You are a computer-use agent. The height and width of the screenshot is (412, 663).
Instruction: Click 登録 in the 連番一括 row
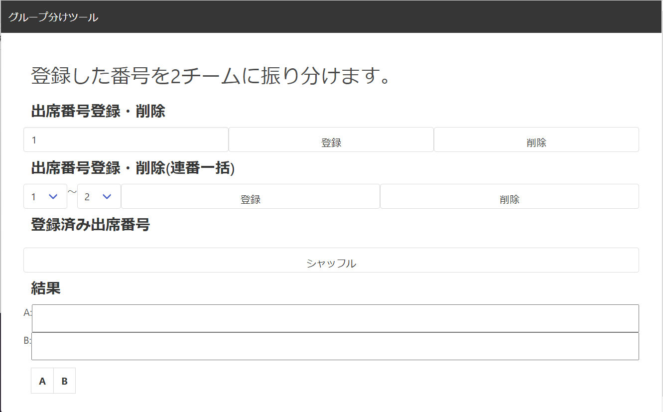[x=250, y=197]
